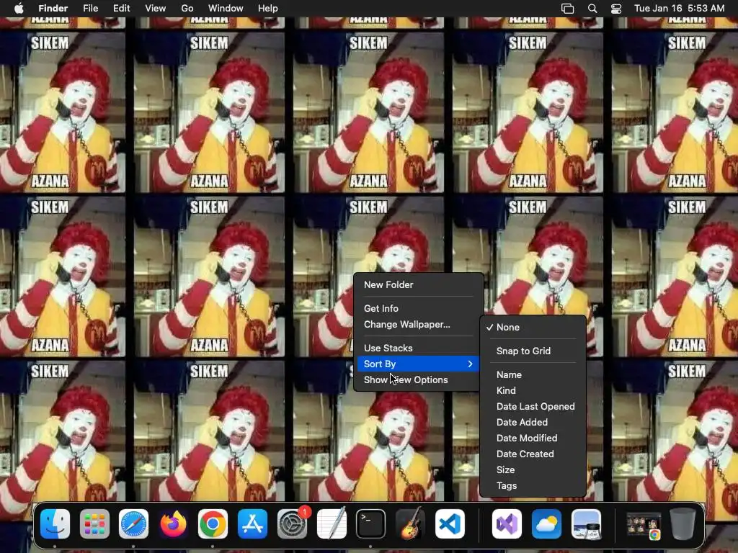Viewport: 738px width, 553px height.
Task: Enable Use Stacks on desktop
Action: tap(419, 348)
